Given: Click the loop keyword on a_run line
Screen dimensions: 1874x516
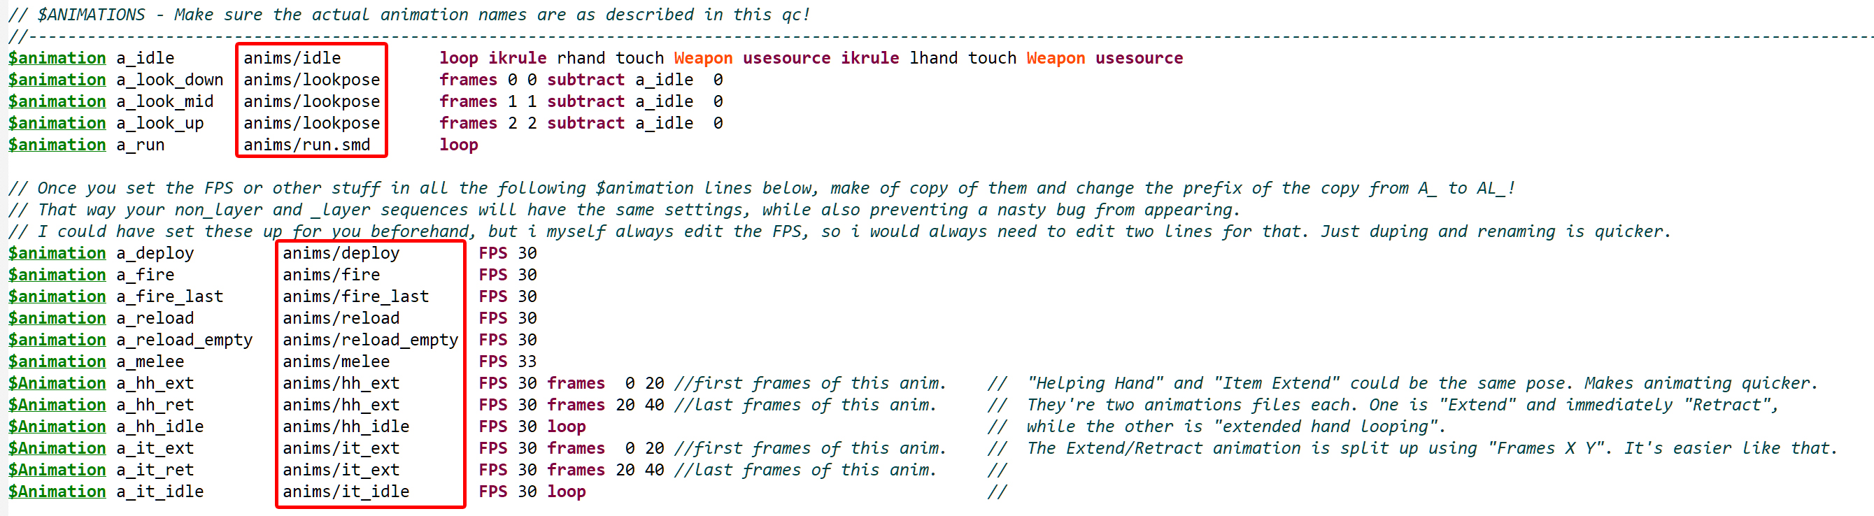Looking at the screenshot, I should (458, 145).
